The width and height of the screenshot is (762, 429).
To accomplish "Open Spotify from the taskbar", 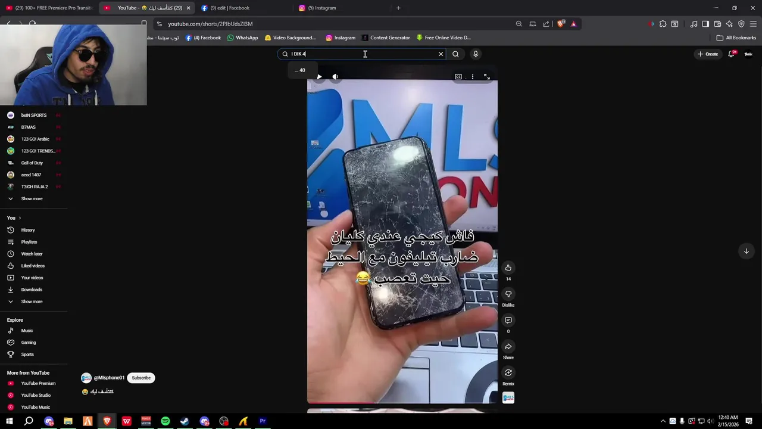I will tap(165, 421).
